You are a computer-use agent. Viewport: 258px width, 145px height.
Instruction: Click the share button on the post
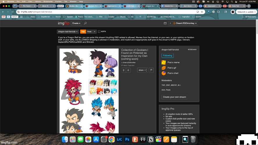point(142,70)
